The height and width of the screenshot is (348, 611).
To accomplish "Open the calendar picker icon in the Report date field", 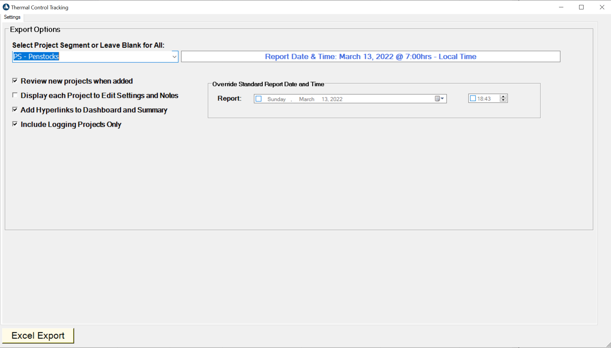I will [439, 99].
